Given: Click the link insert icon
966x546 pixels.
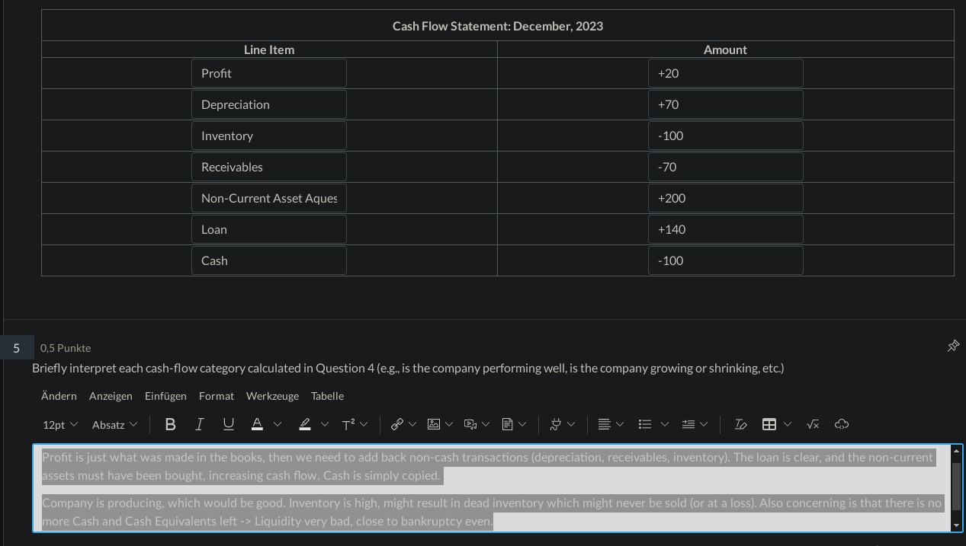Looking at the screenshot, I should 397,424.
